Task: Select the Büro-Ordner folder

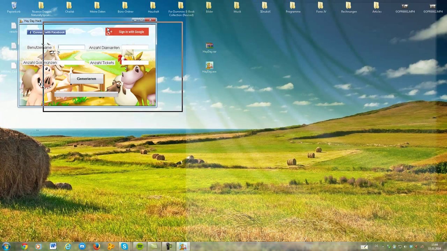Action: [x=125, y=8]
